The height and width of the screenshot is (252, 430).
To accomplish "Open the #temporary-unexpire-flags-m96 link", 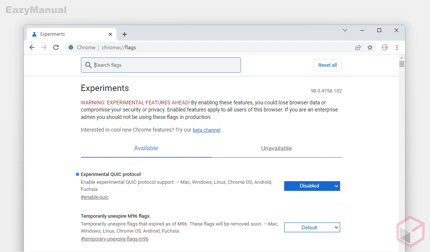I will (114, 239).
